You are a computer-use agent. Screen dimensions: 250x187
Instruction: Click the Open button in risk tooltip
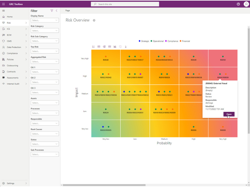[229, 114]
